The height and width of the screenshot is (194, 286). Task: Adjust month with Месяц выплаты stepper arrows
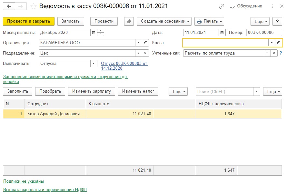pos(101,33)
